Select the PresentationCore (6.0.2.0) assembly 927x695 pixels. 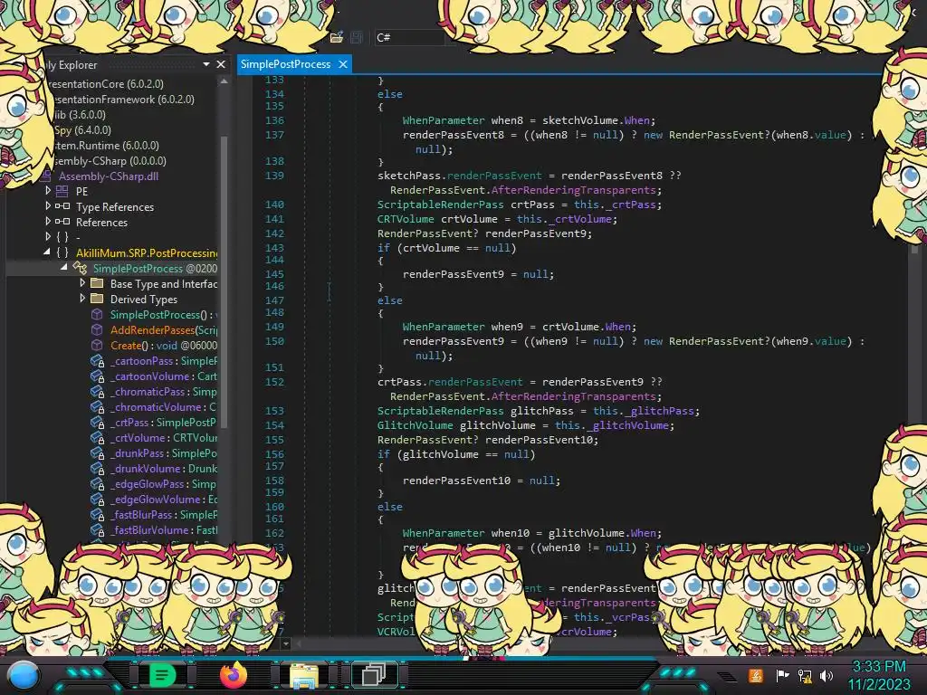pos(107,84)
